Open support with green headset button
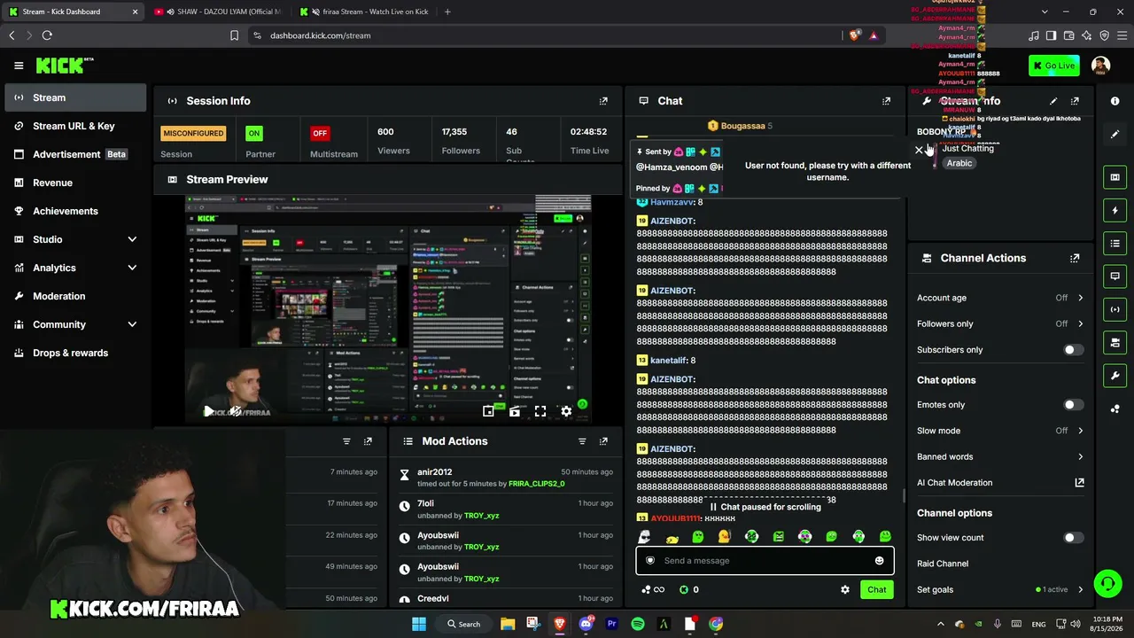 tap(1107, 583)
